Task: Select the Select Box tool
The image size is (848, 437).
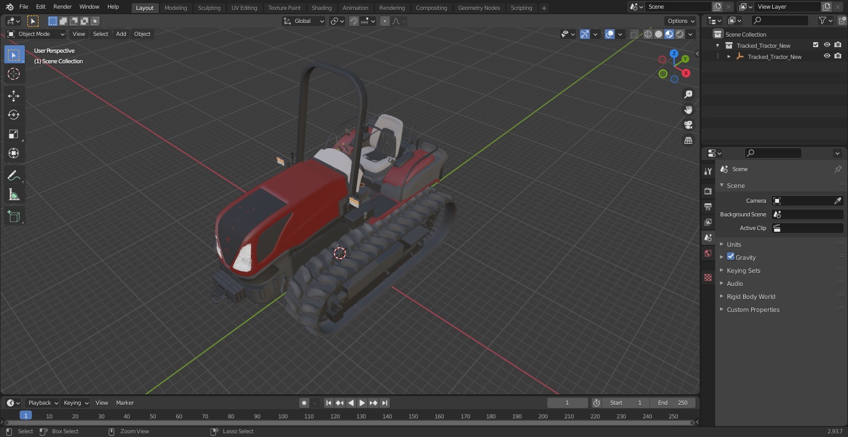Action: (14, 55)
